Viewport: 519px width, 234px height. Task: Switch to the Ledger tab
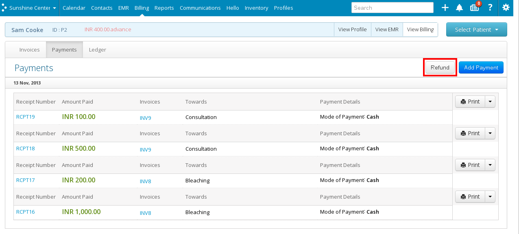pyautogui.click(x=98, y=50)
